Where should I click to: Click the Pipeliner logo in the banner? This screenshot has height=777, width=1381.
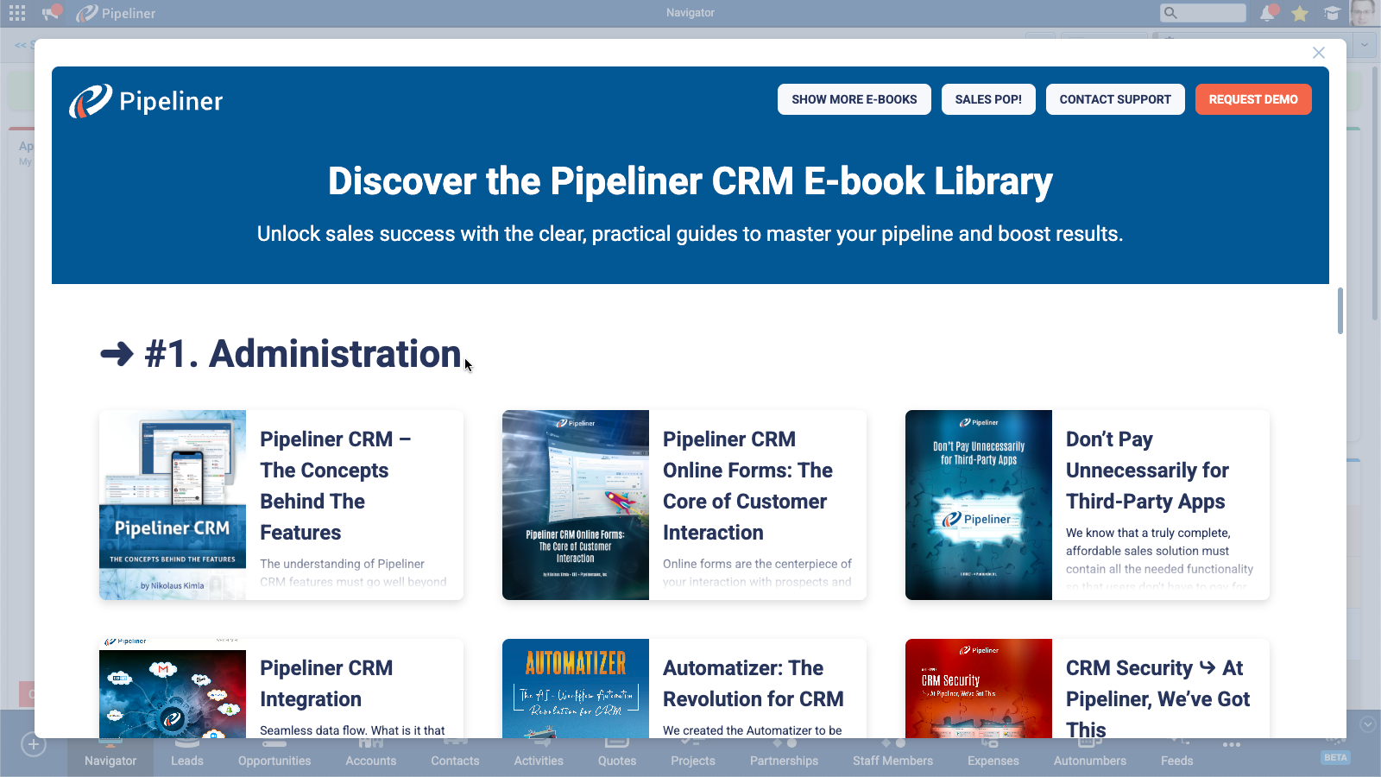click(x=146, y=101)
